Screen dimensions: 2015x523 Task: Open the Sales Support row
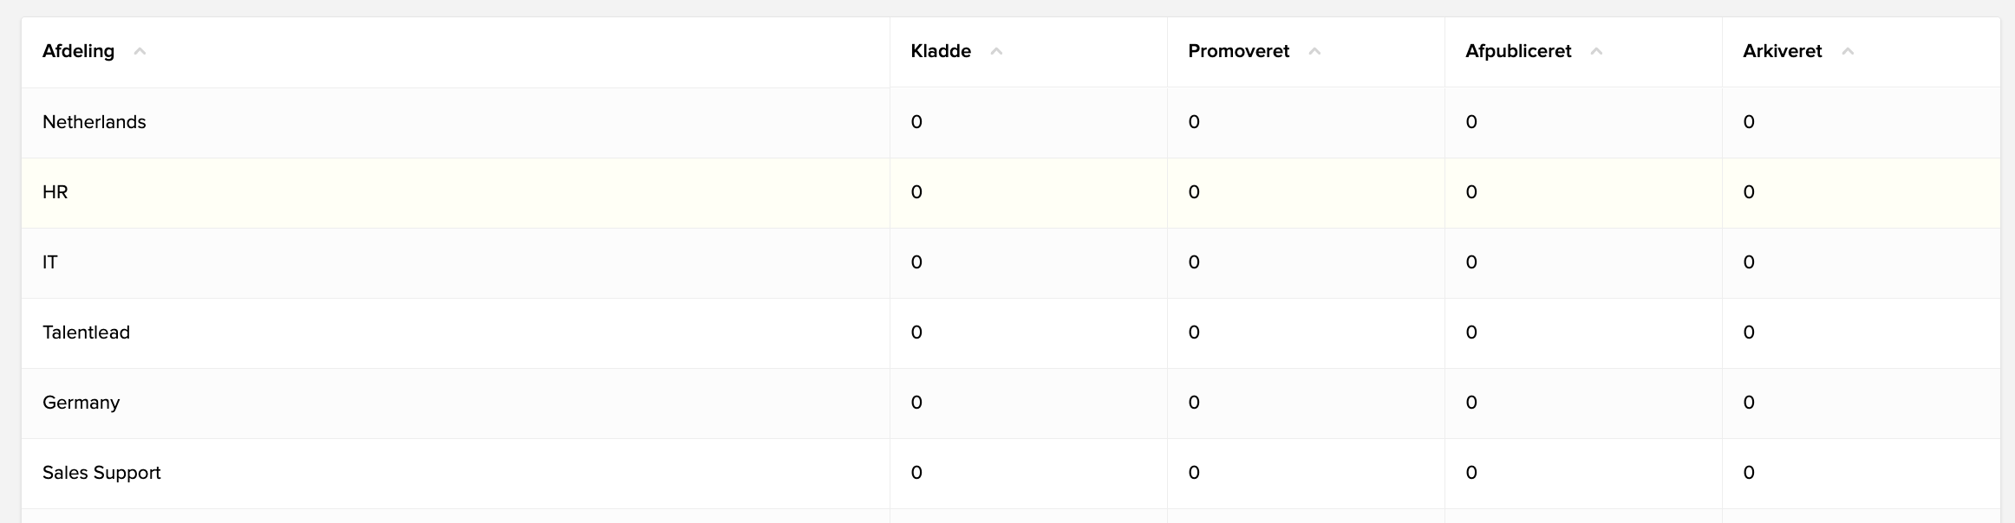pyautogui.click(x=1011, y=473)
